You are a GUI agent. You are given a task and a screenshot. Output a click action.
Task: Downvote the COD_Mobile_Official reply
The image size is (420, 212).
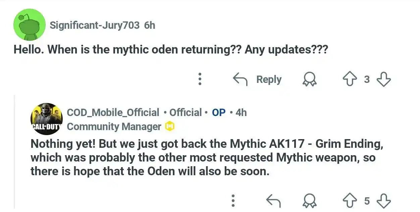[383, 201]
